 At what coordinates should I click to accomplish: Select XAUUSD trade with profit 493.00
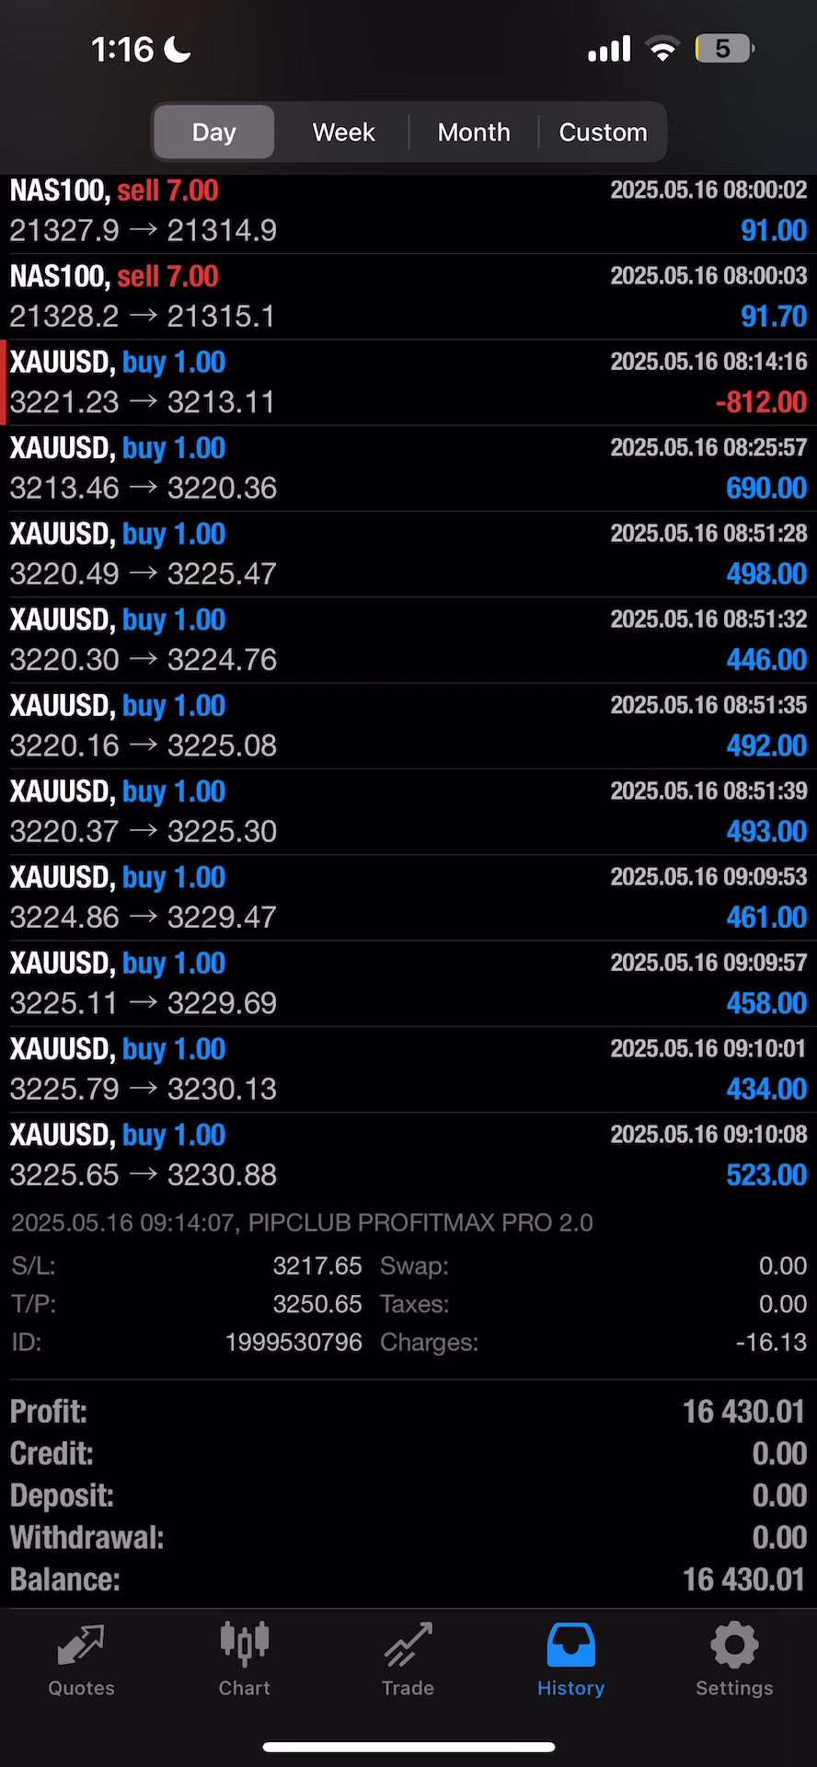[408, 811]
